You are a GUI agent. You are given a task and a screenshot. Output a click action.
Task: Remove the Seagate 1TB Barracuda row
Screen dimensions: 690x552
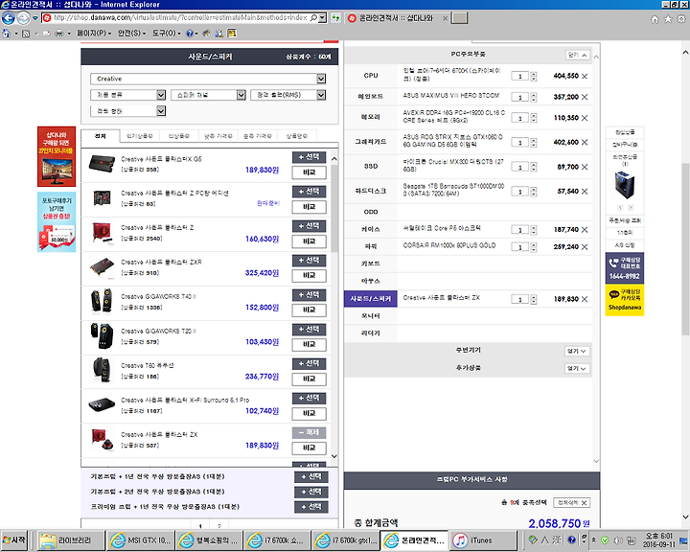point(585,192)
